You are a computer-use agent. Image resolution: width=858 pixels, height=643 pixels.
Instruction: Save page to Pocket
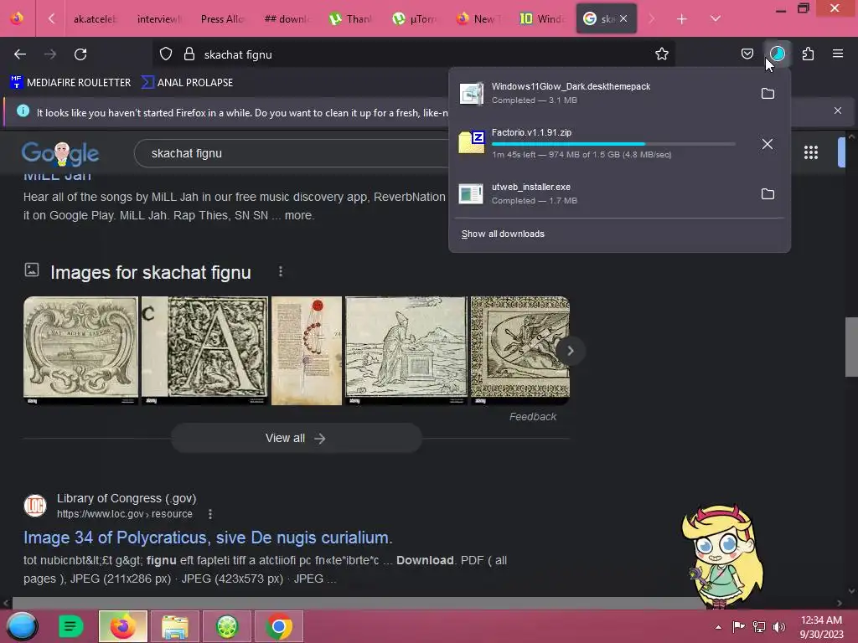[747, 54]
